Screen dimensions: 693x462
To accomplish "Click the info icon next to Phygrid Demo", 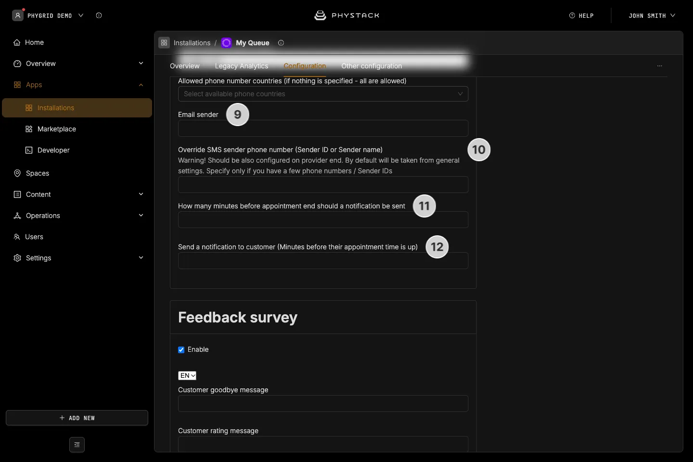I will click(x=99, y=15).
